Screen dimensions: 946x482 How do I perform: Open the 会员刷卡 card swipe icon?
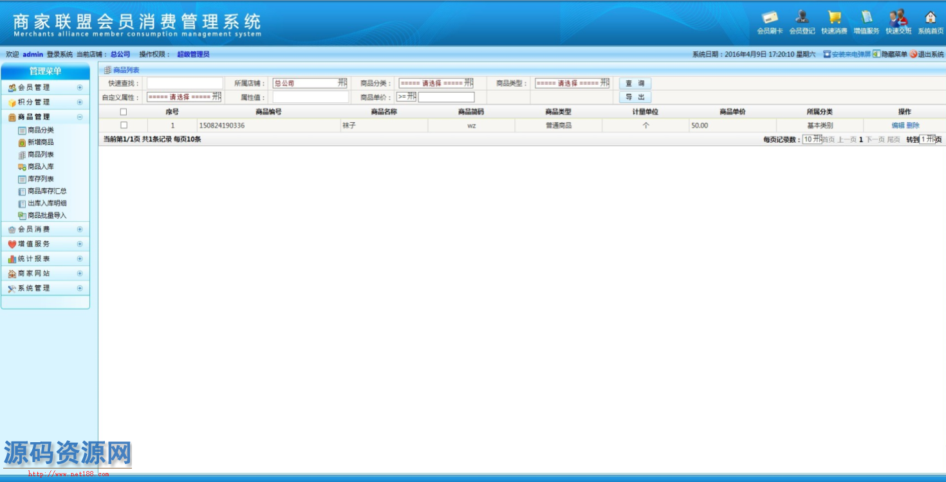click(x=770, y=19)
